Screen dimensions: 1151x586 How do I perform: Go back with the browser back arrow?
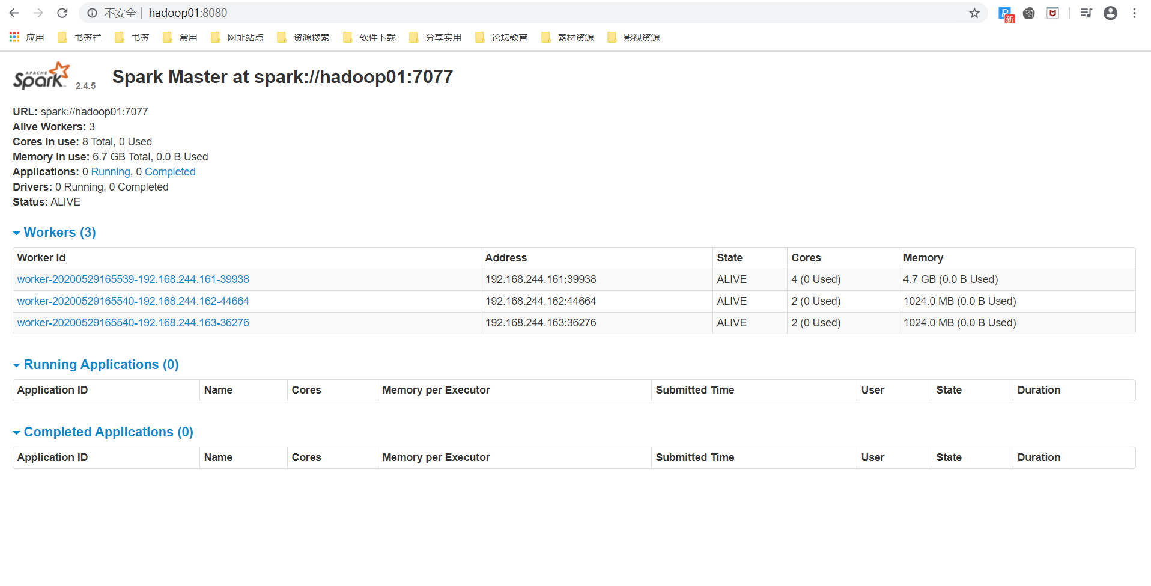click(14, 13)
